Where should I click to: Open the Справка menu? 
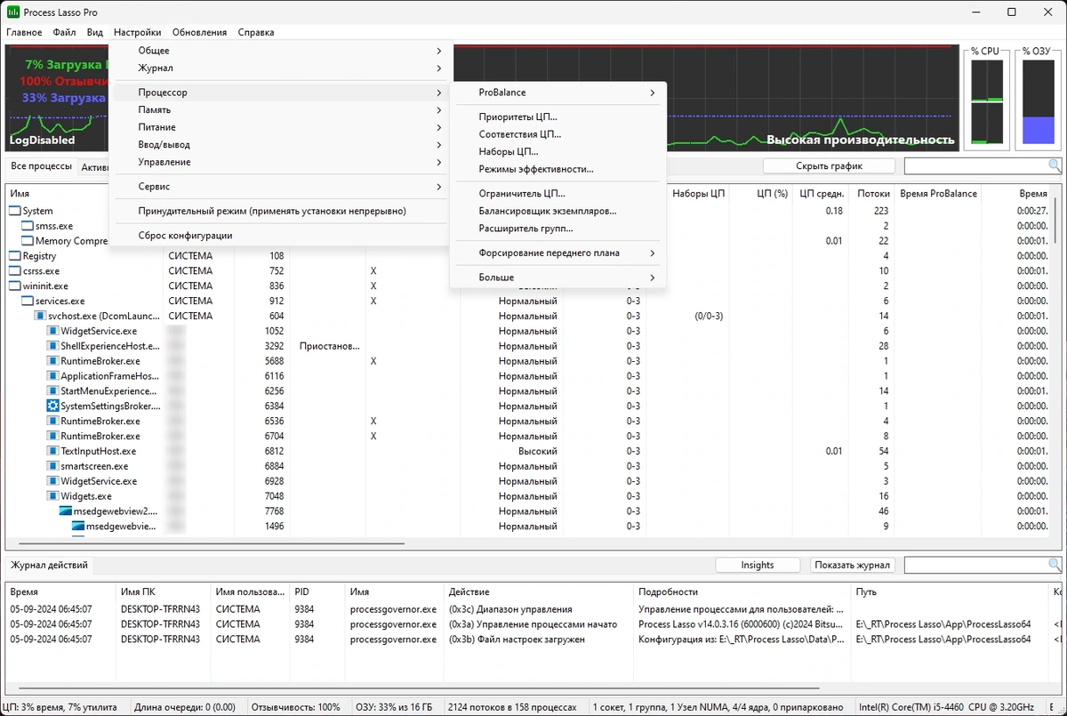tap(256, 33)
